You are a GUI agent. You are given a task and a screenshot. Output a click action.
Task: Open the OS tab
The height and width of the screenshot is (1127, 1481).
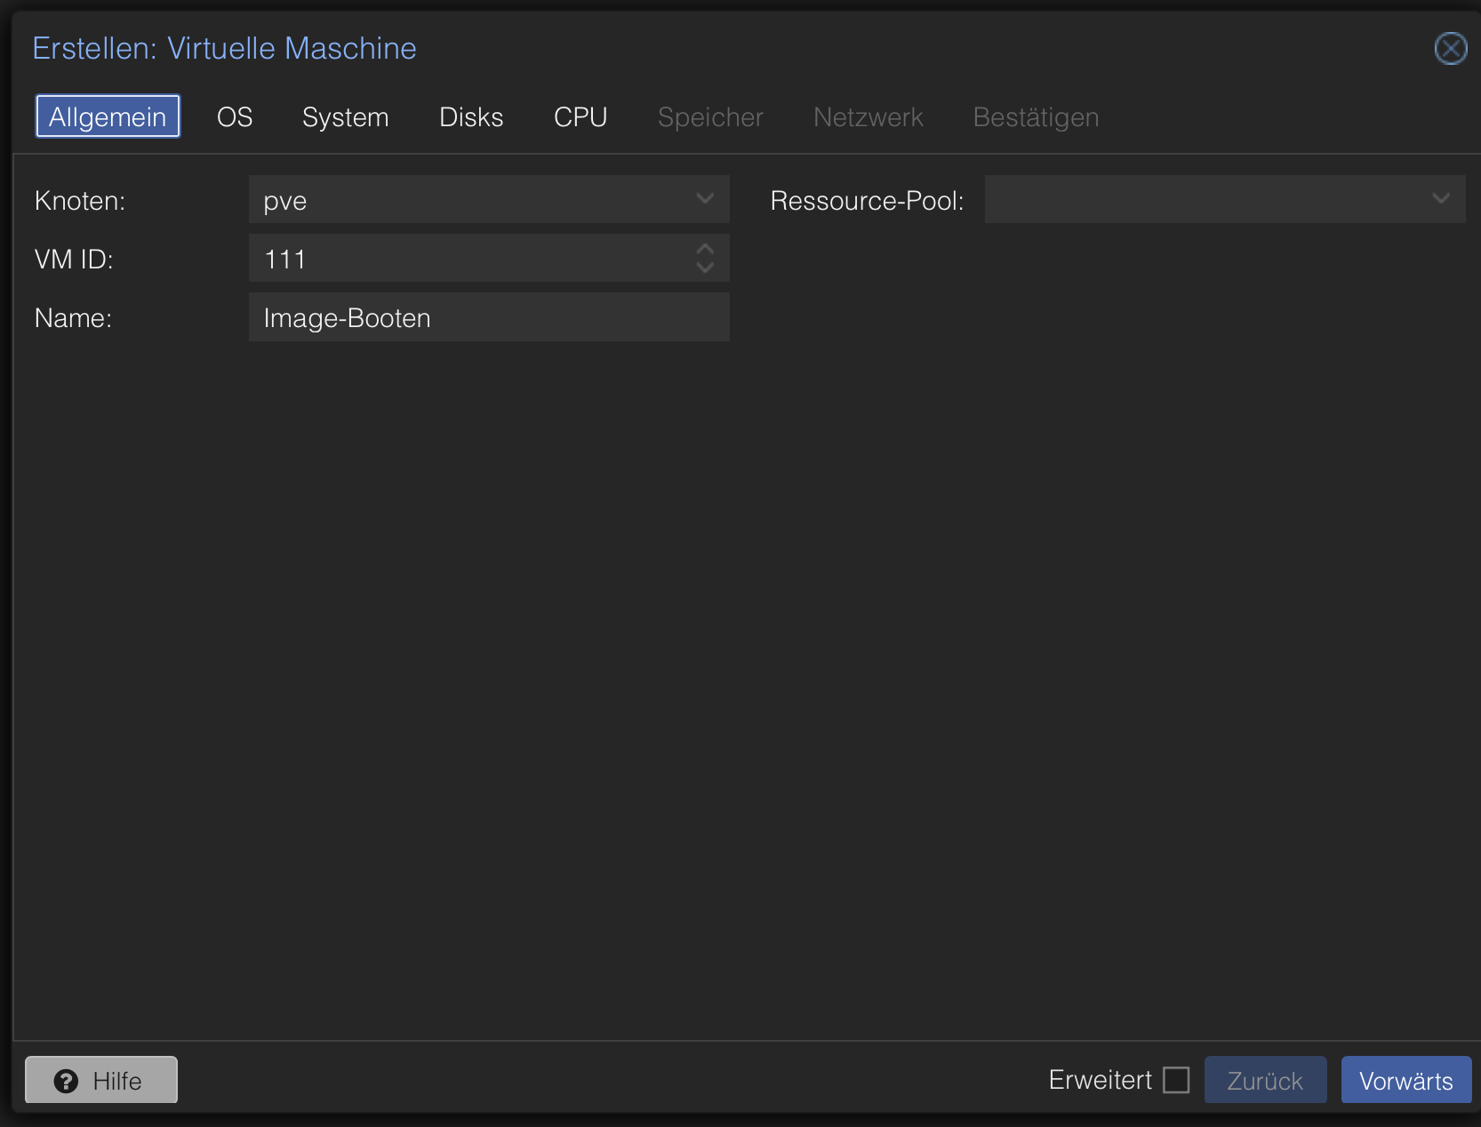(235, 116)
